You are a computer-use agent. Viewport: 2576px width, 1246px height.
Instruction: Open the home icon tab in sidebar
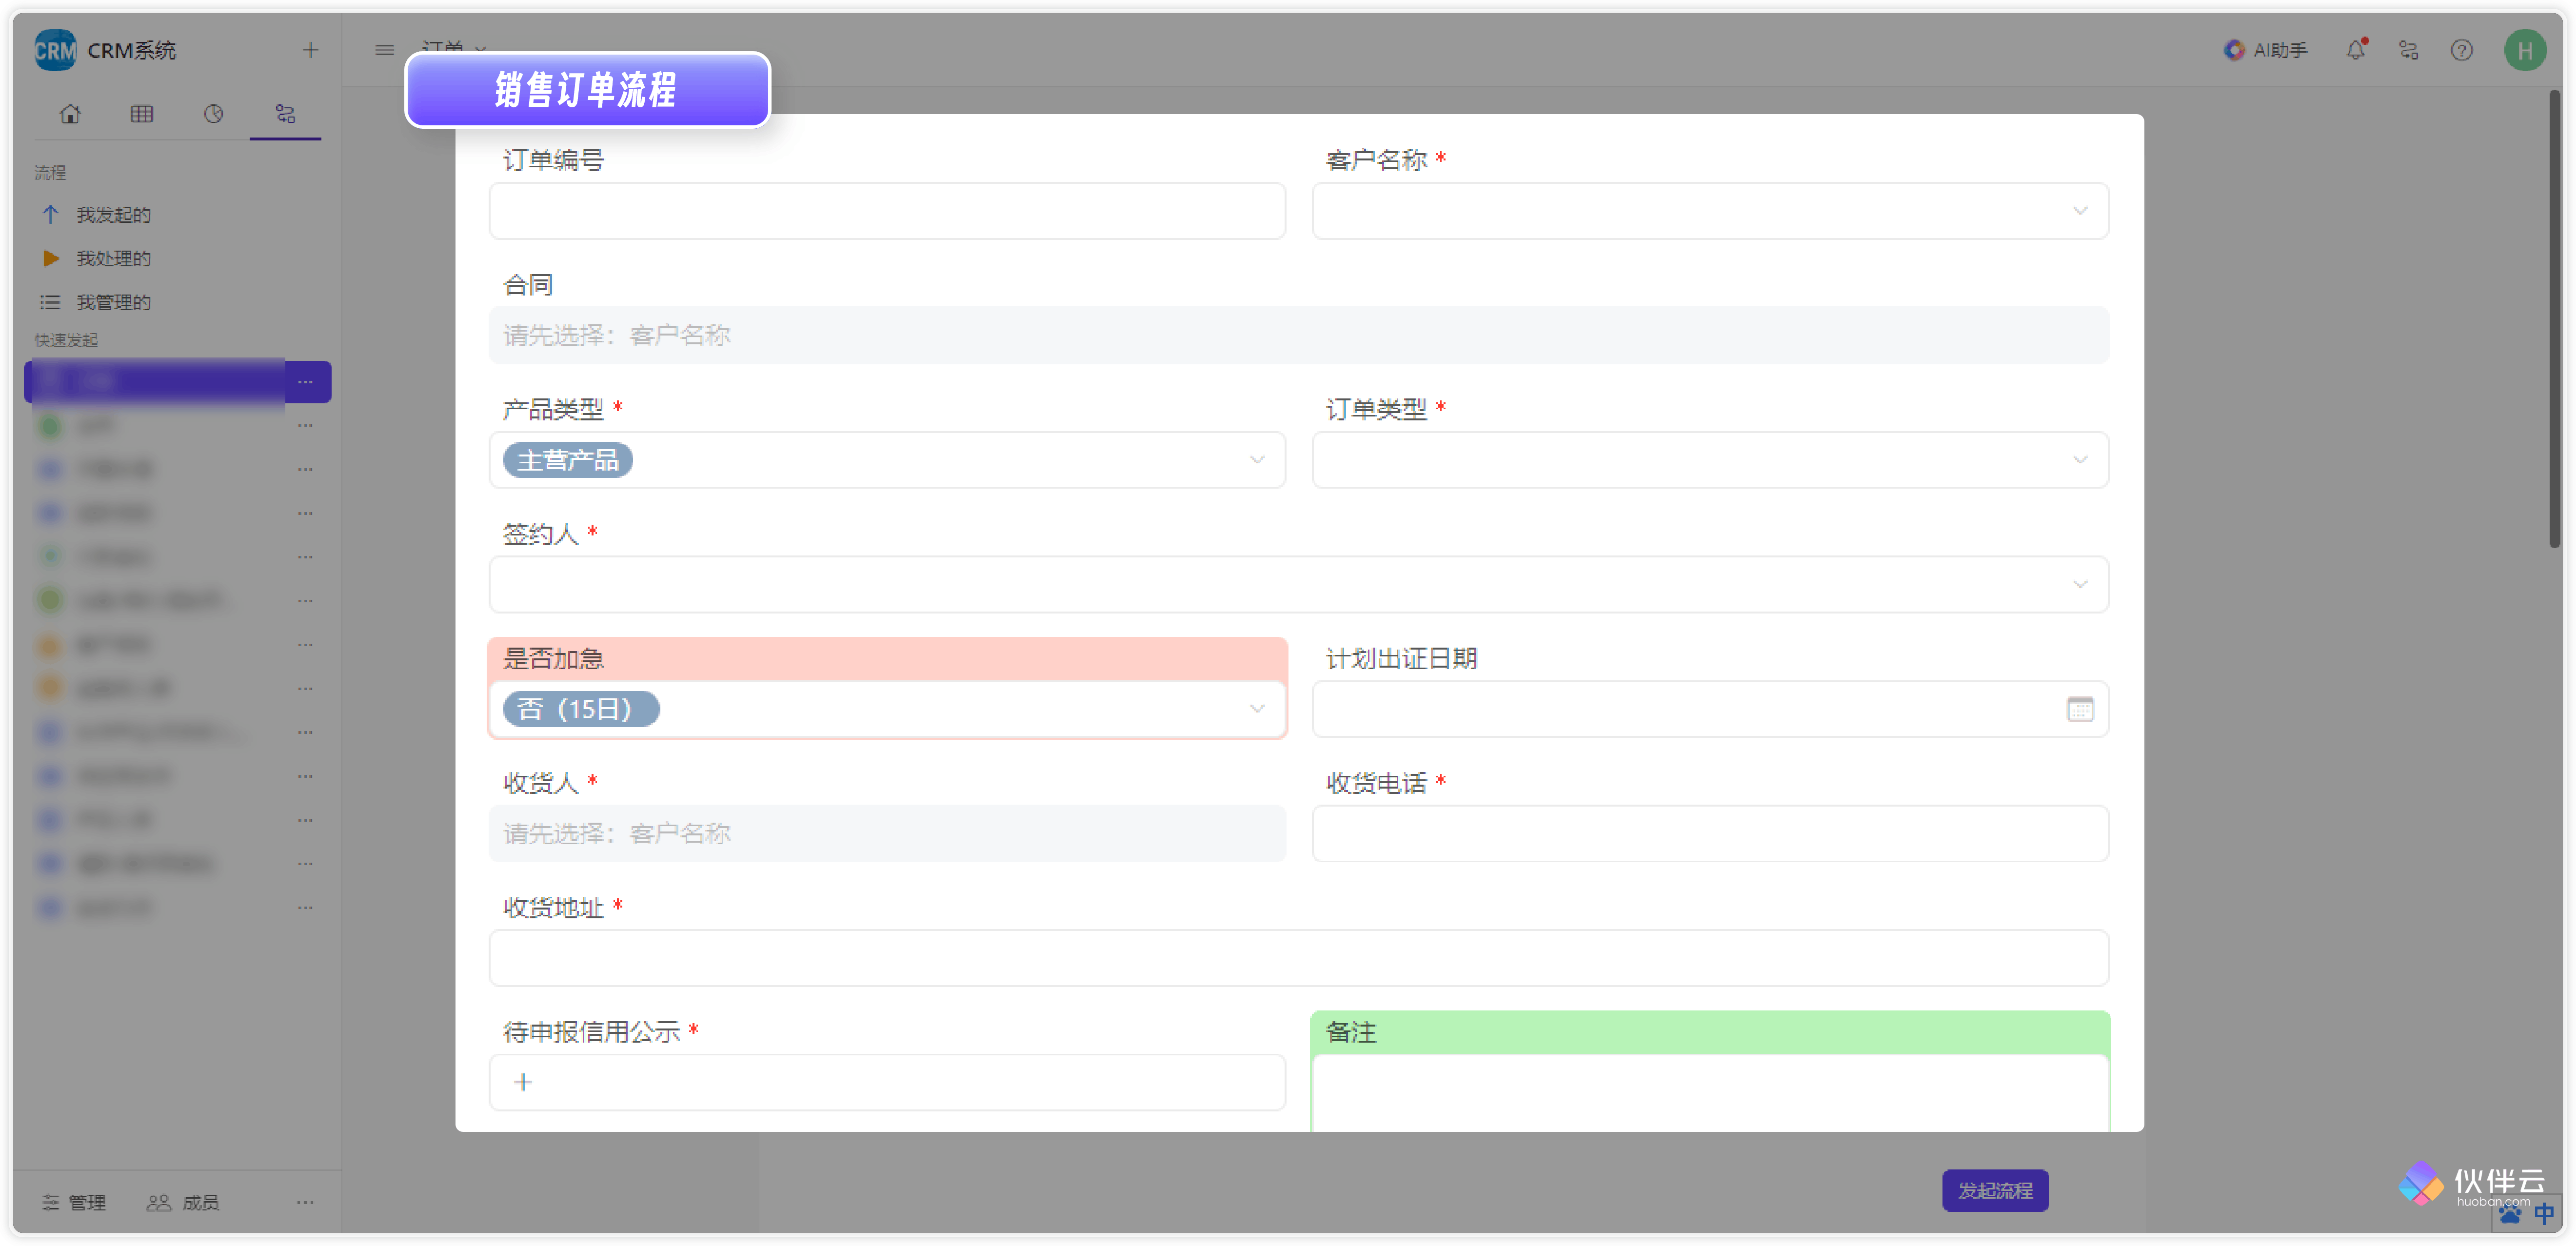(x=70, y=114)
